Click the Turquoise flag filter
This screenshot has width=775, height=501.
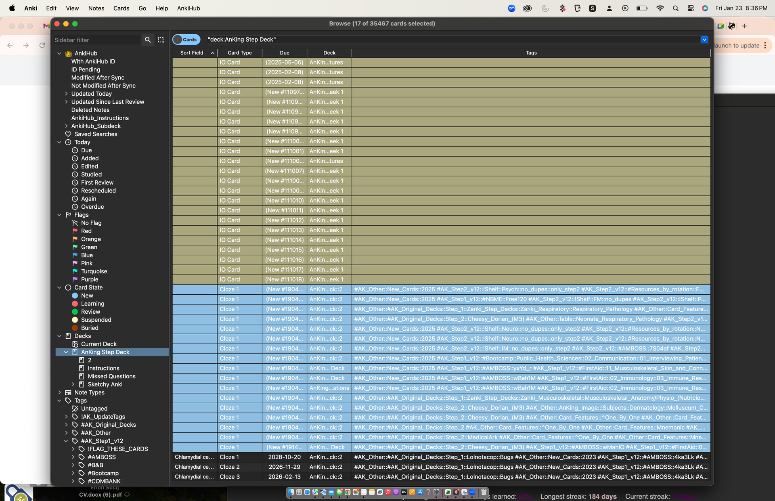click(94, 271)
